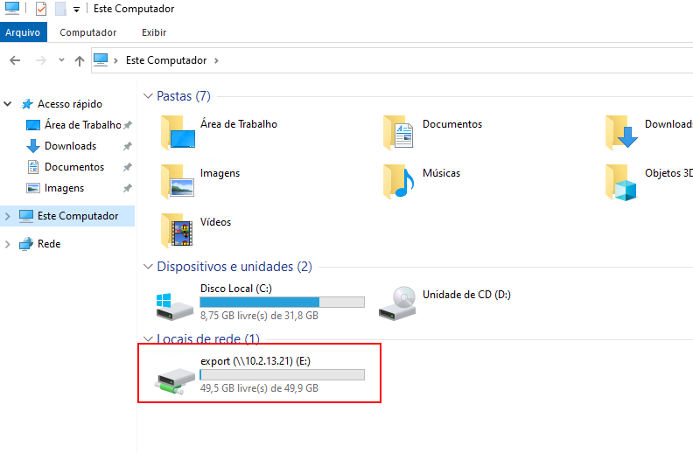Open the Objetos 3D folder icon
The image size is (693, 453).
coord(621,181)
